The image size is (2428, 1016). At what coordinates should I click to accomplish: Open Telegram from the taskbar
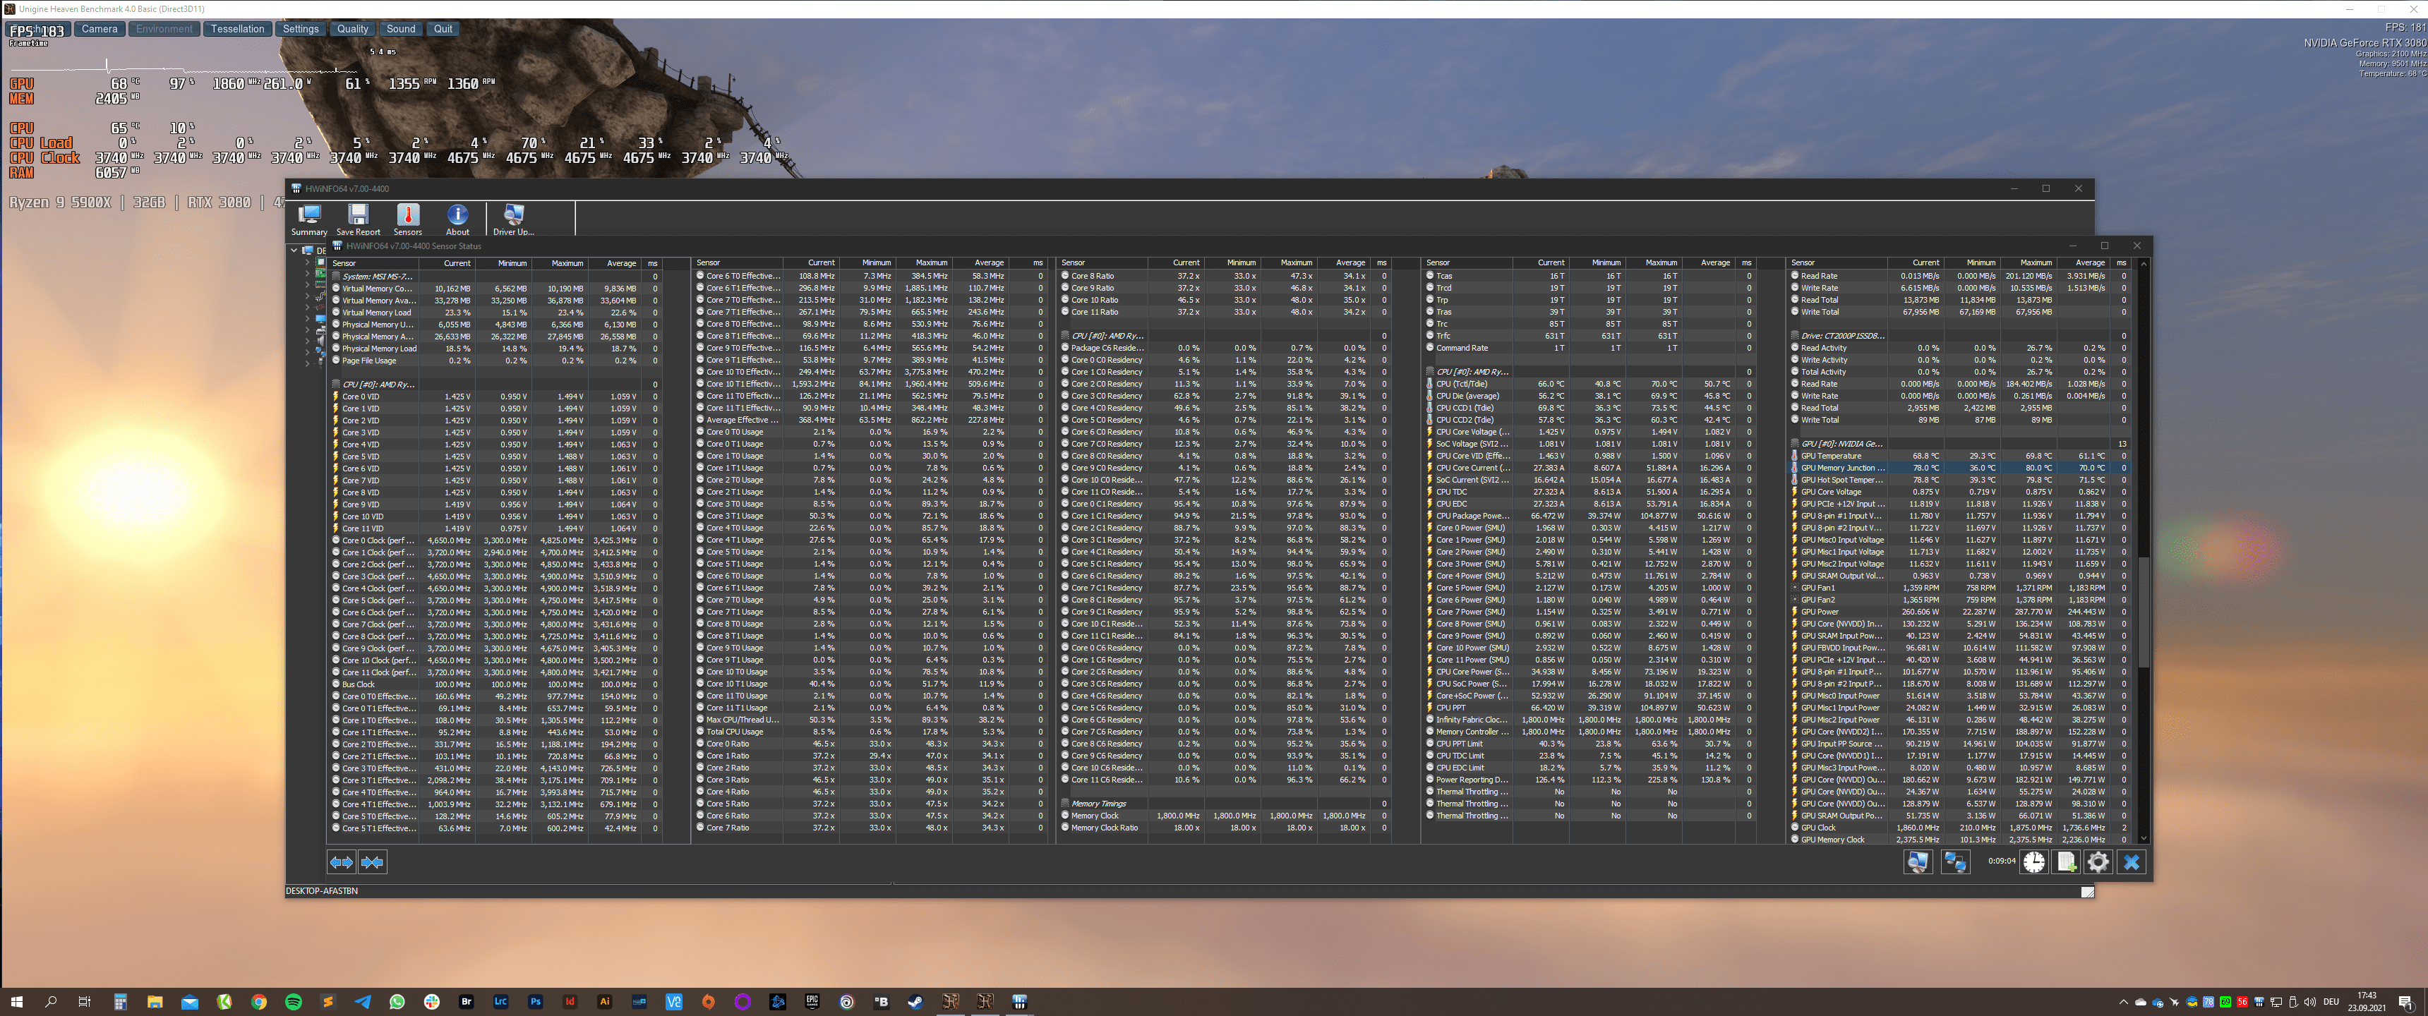363,1001
